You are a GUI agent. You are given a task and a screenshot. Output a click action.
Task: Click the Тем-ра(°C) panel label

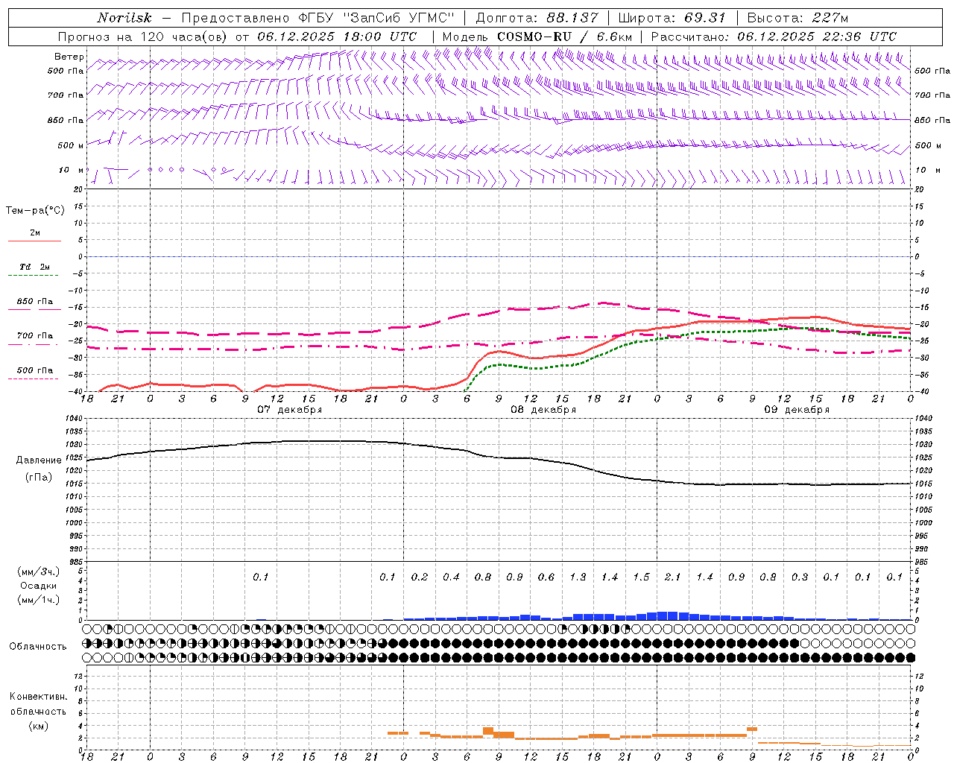35,210
